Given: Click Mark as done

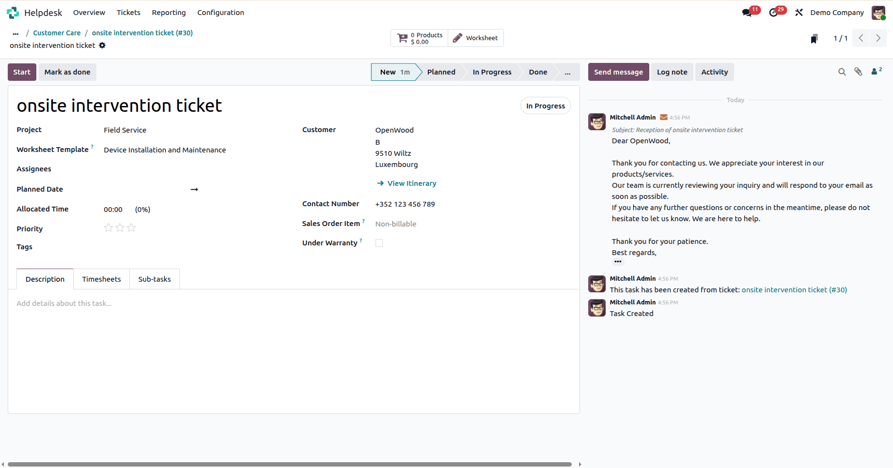Looking at the screenshot, I should pos(67,72).
